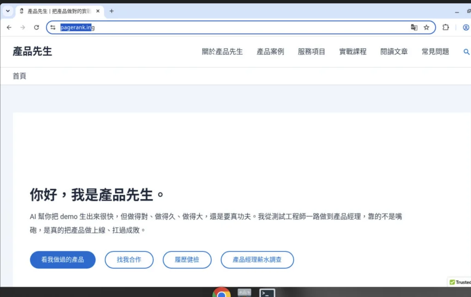471x297 pixels.
Task: Open the terminal from the taskbar
Action: click(267, 293)
